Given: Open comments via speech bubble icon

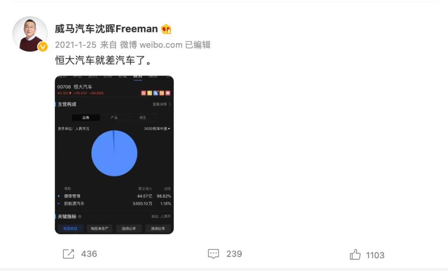Looking at the screenshot, I should point(214,254).
